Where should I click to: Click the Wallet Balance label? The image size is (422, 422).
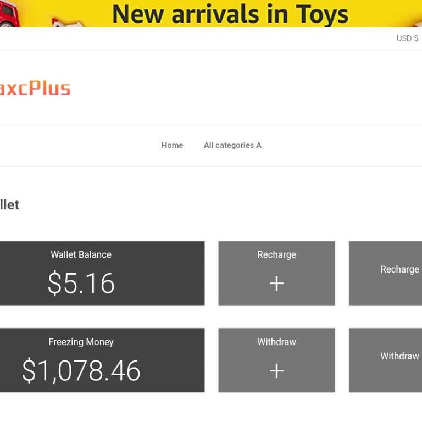tap(81, 254)
